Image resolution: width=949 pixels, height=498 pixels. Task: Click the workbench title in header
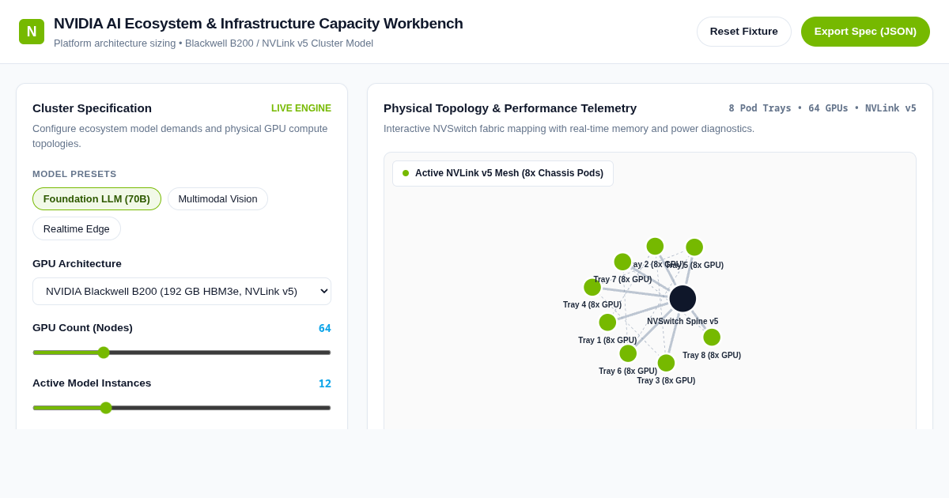coord(259,24)
